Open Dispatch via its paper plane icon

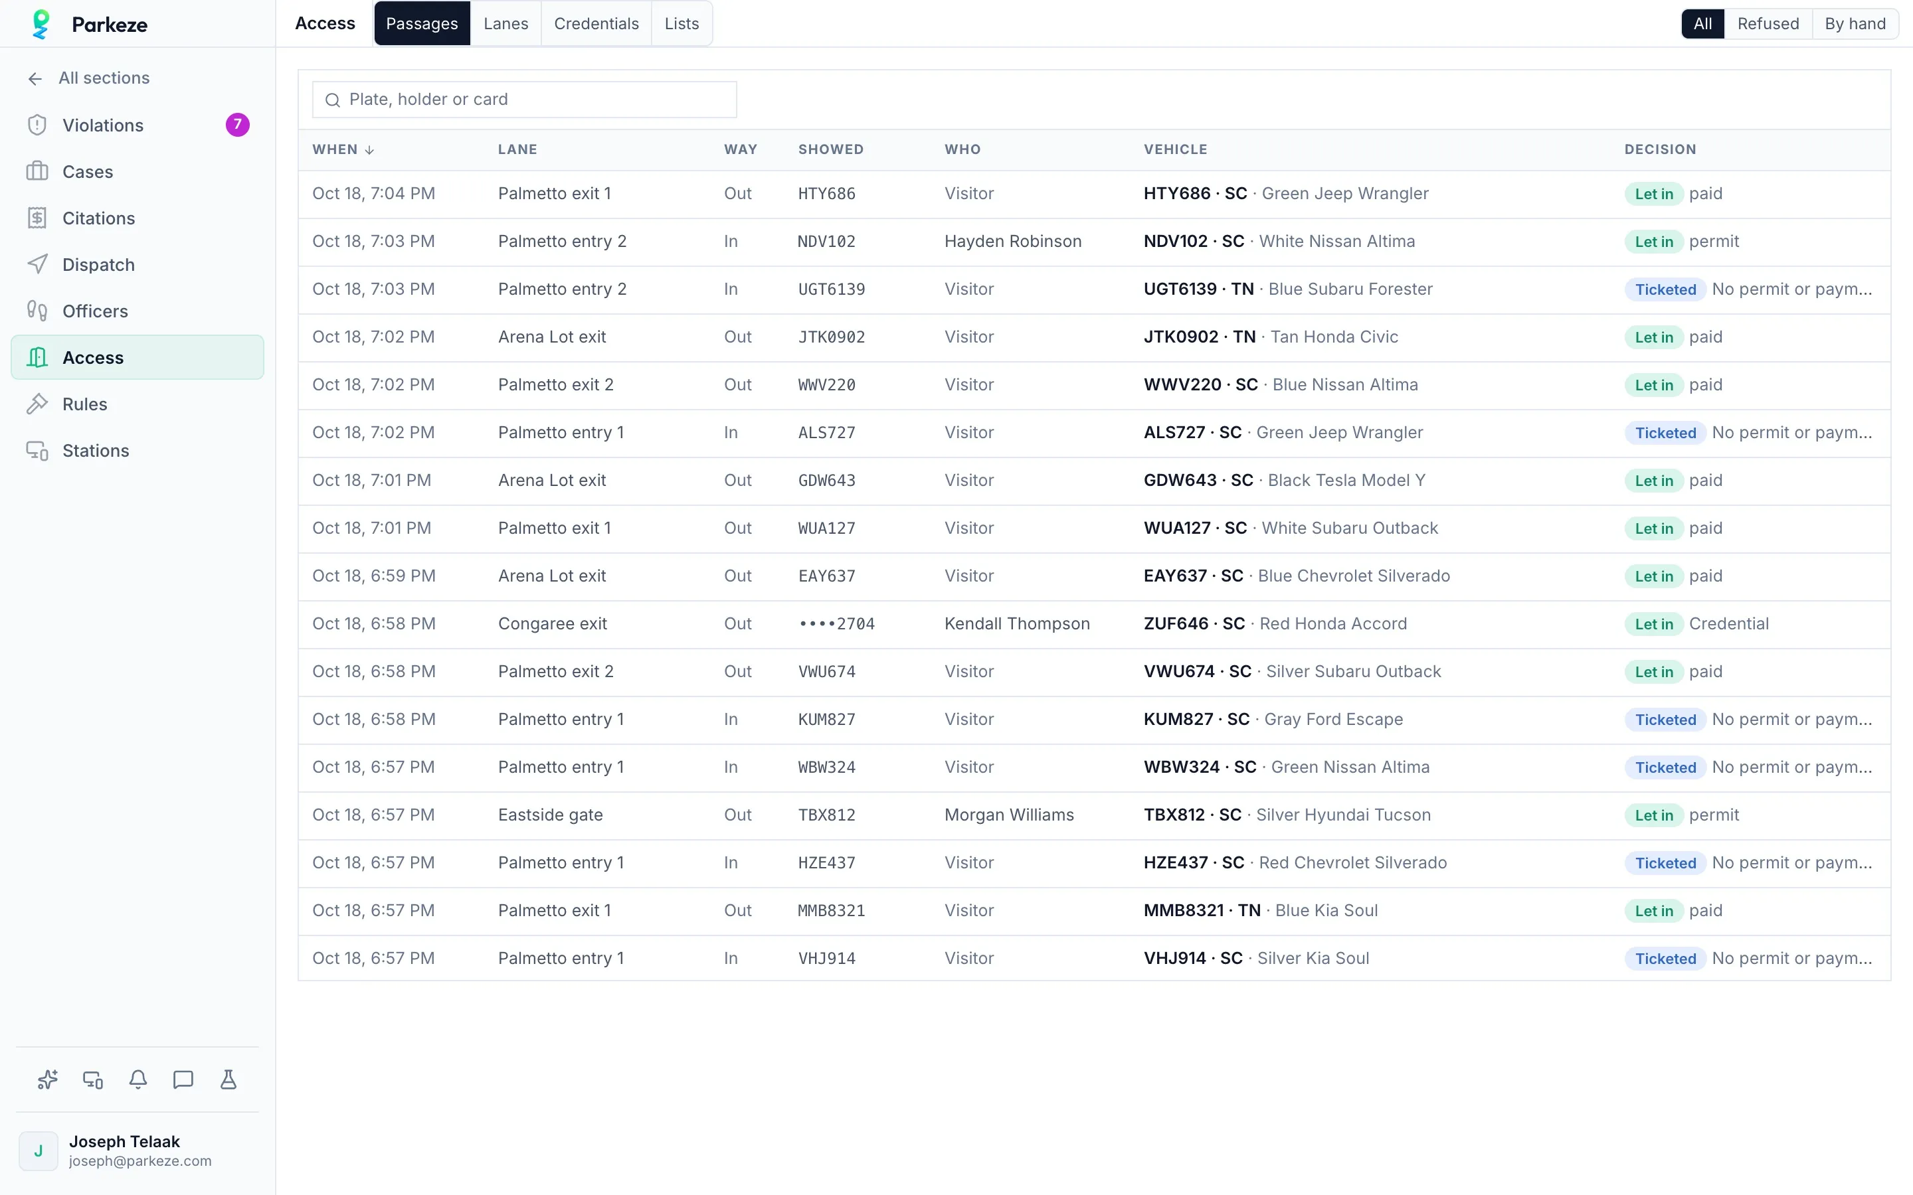37,265
